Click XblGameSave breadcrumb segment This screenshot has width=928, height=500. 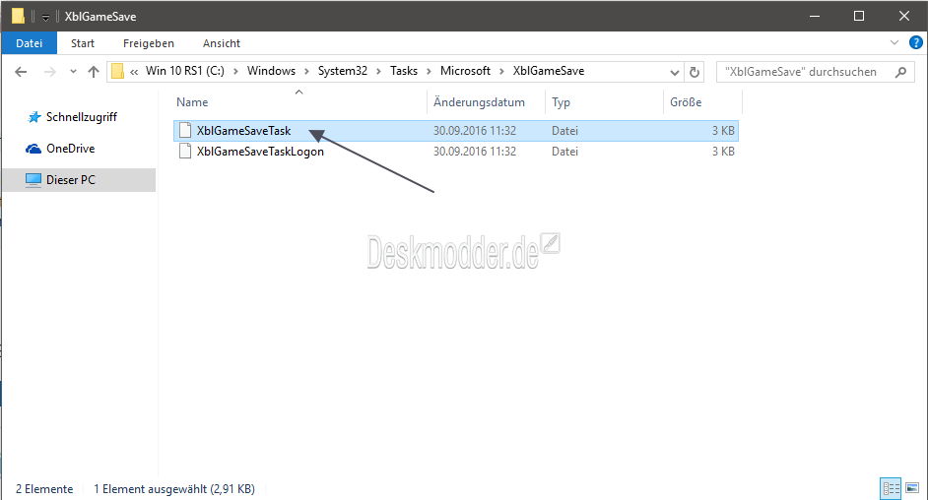click(548, 71)
